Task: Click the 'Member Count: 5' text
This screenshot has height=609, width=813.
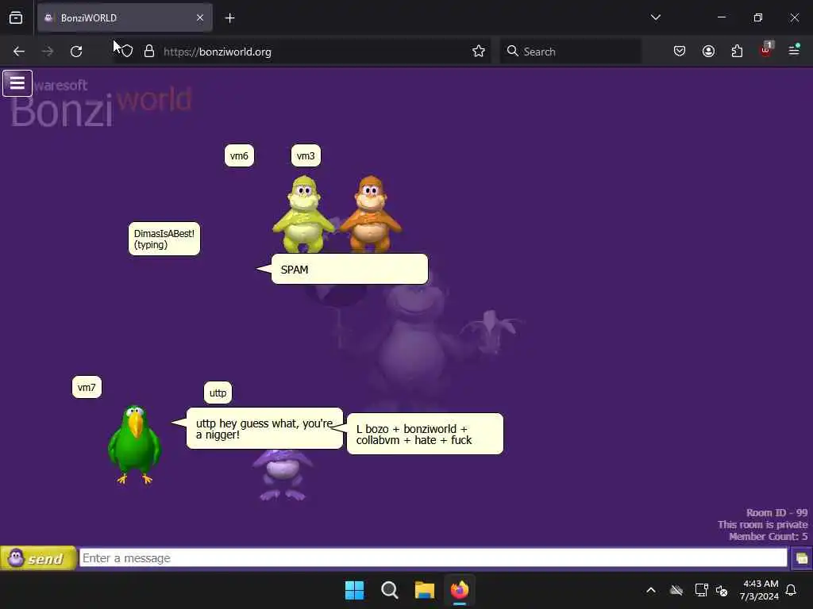Action: [x=769, y=537]
